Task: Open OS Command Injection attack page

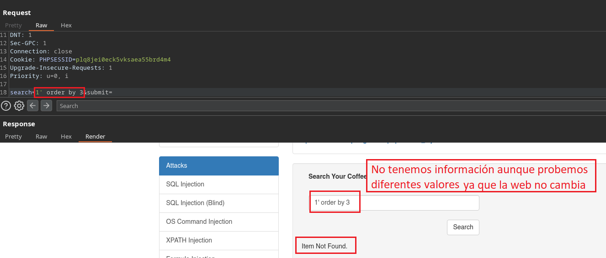Action: [x=218, y=222]
